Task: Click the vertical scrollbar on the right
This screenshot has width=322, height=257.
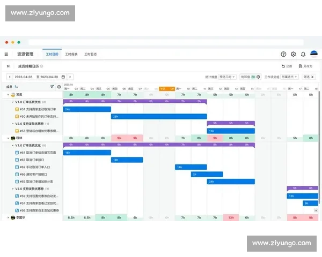Action: tap(319, 148)
